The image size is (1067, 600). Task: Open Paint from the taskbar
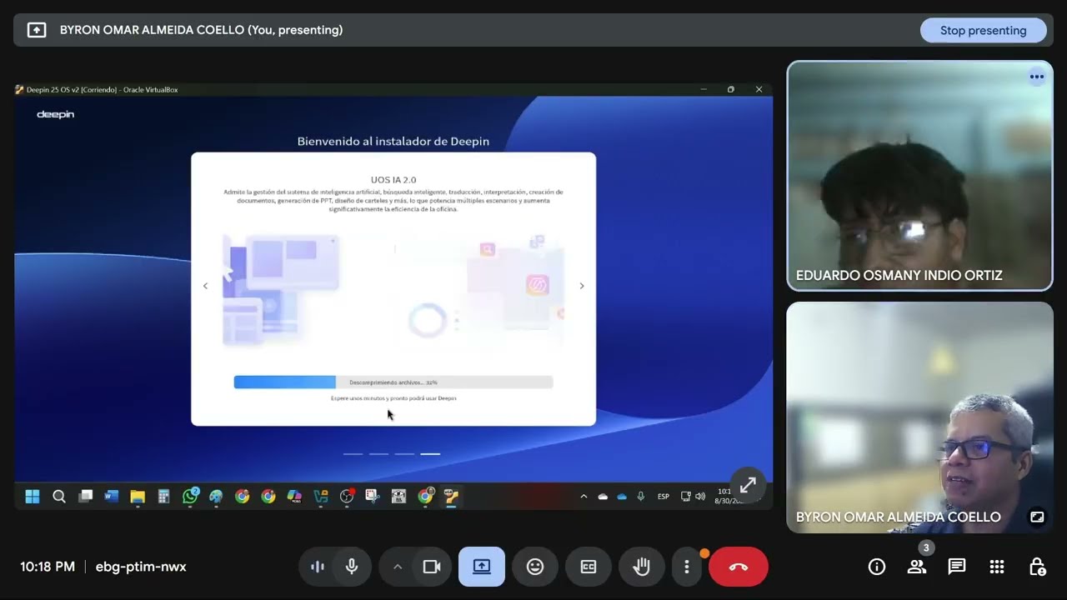216,497
